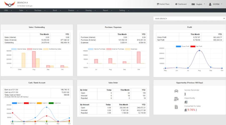The height and width of the screenshot is (125, 226).
Task: Click the Aug peak point on Profit chart
Action: (x=199, y=50)
